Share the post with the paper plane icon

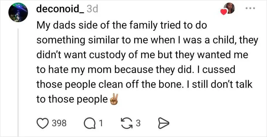(x=163, y=124)
